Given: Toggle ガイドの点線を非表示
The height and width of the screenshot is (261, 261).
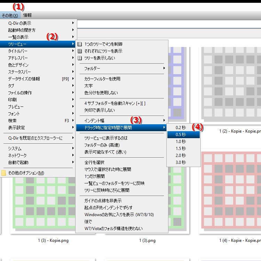Looking at the screenshot, I should pyautogui.click(x=122, y=201).
